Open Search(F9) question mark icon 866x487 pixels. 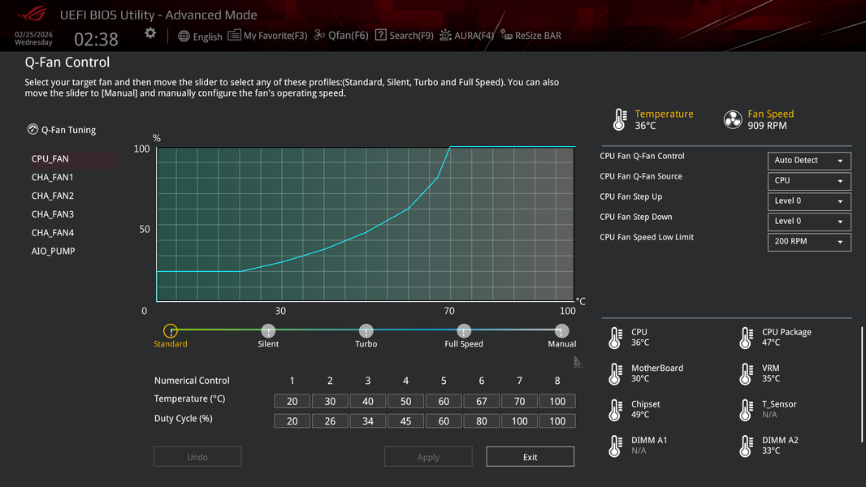pos(380,35)
